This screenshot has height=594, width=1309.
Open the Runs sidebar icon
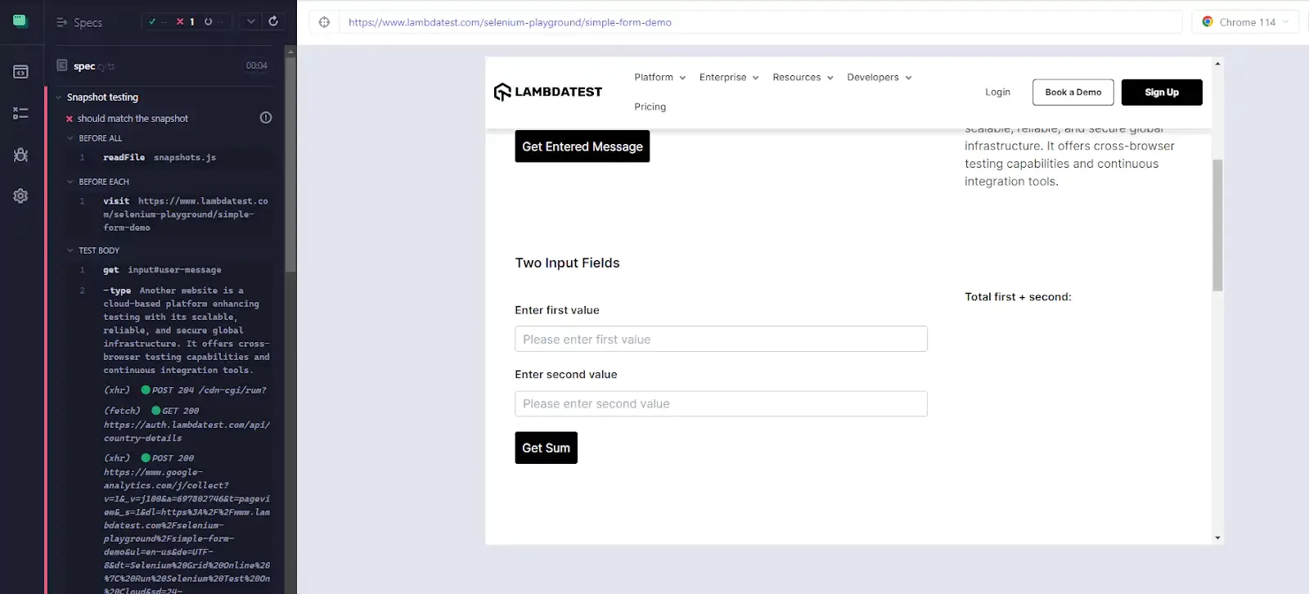[x=20, y=114]
